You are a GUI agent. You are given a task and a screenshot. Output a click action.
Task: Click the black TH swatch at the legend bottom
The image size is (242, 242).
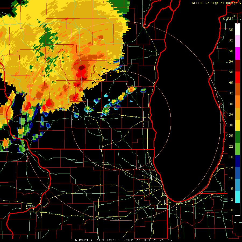[237, 209]
